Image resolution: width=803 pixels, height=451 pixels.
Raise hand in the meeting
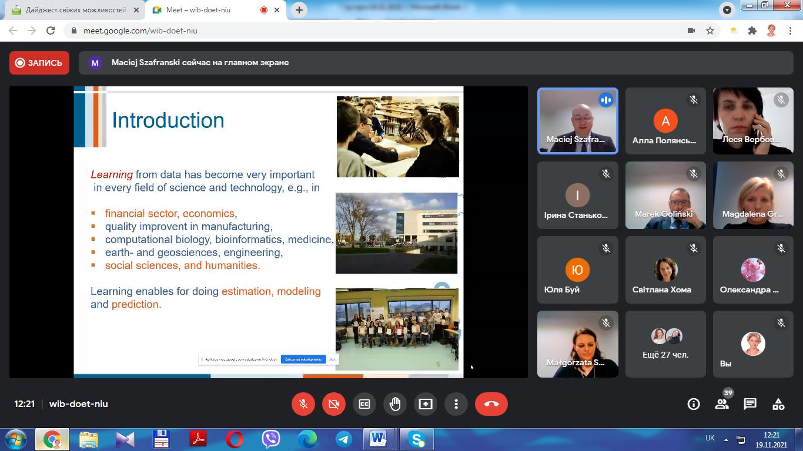point(395,404)
